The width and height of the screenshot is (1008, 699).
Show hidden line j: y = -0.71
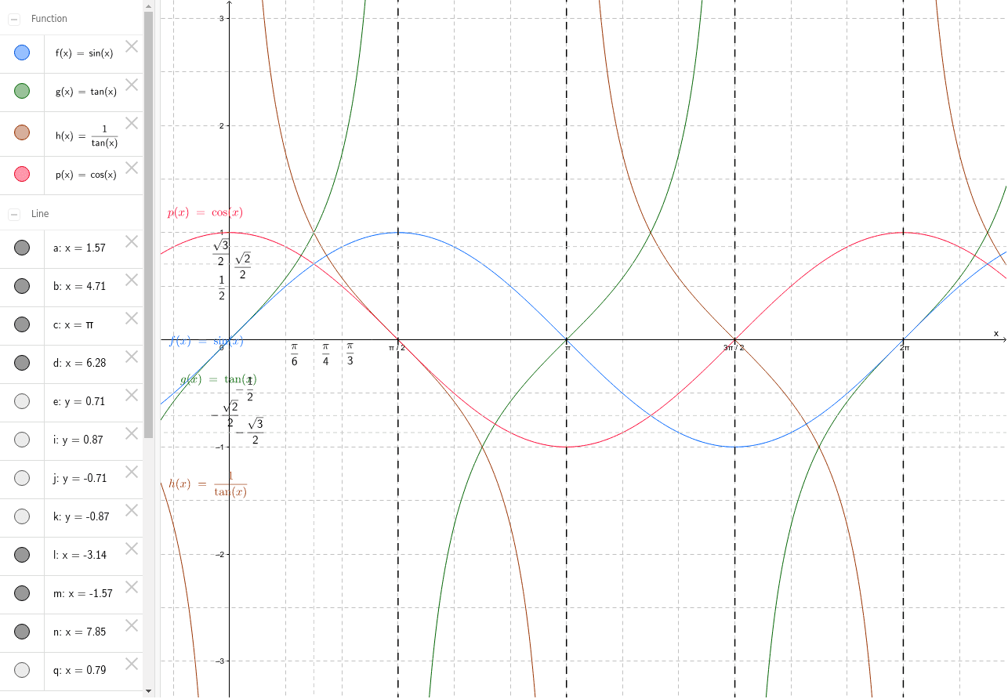click(x=22, y=478)
